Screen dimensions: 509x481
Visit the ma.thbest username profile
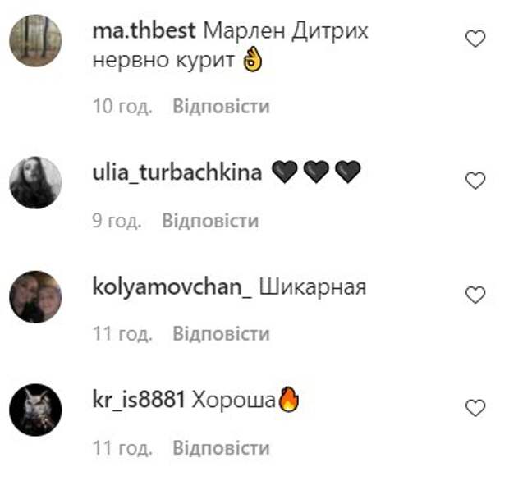click(x=144, y=31)
